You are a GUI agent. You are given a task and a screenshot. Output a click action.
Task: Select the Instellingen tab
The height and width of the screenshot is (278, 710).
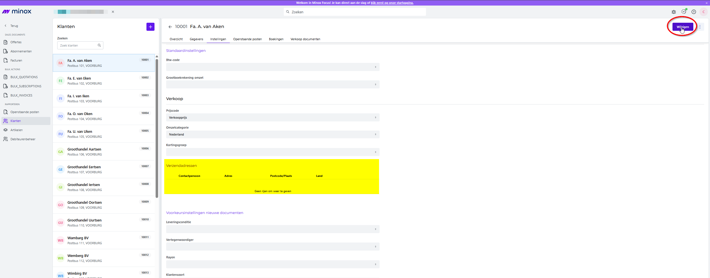(218, 39)
